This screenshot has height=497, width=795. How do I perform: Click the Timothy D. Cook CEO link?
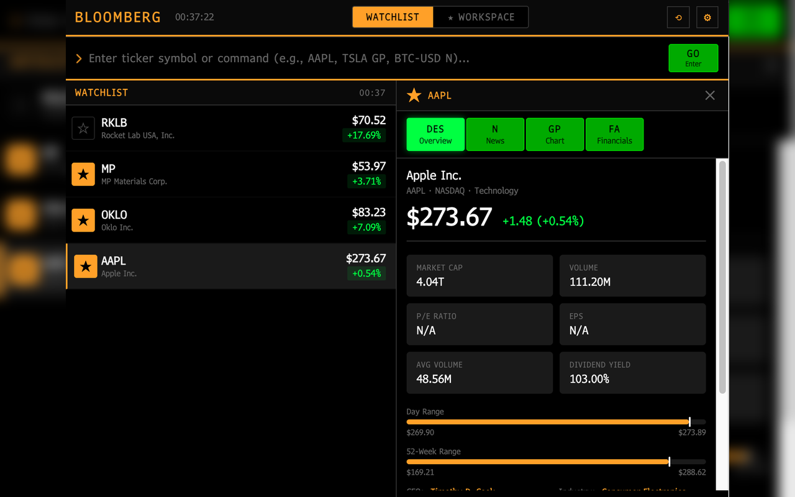pos(463,491)
